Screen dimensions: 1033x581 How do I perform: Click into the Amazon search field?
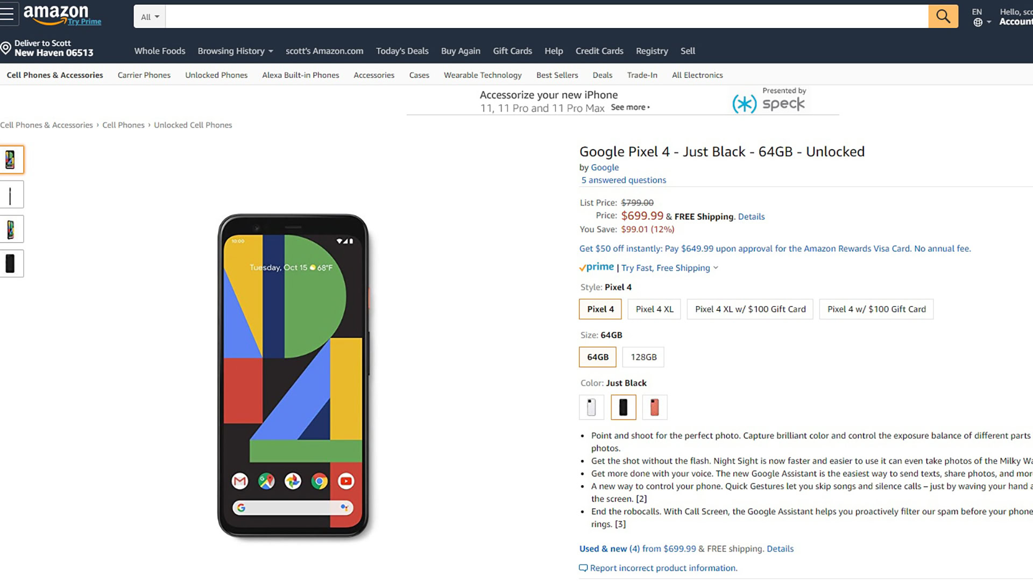tap(546, 17)
